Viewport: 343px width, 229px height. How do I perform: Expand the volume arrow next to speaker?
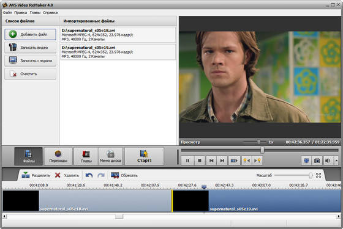[x=336, y=161]
